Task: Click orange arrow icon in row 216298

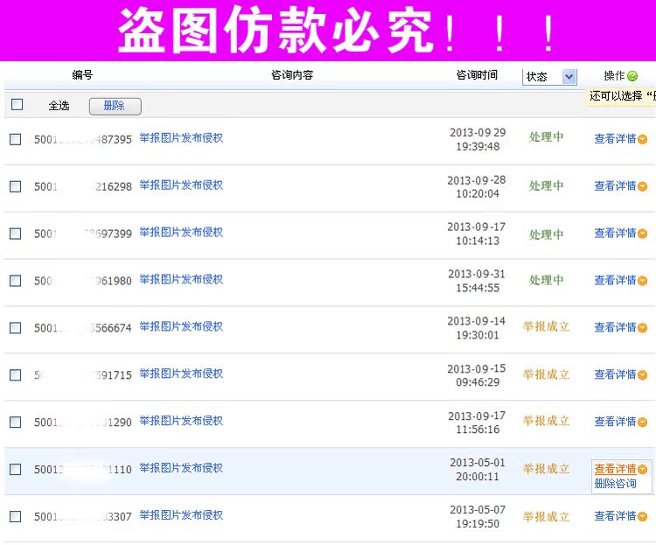Action: [x=642, y=186]
